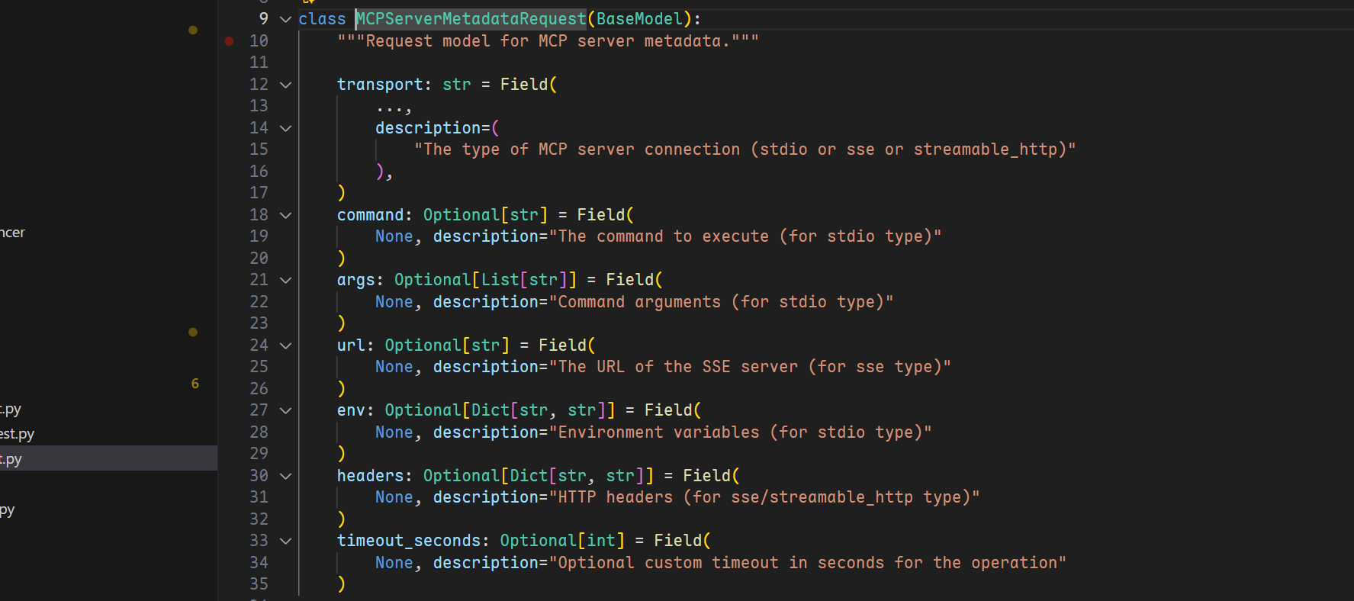Screen dimensions: 1354x601
Task: Fold the url field at line 24
Action: tap(286, 345)
